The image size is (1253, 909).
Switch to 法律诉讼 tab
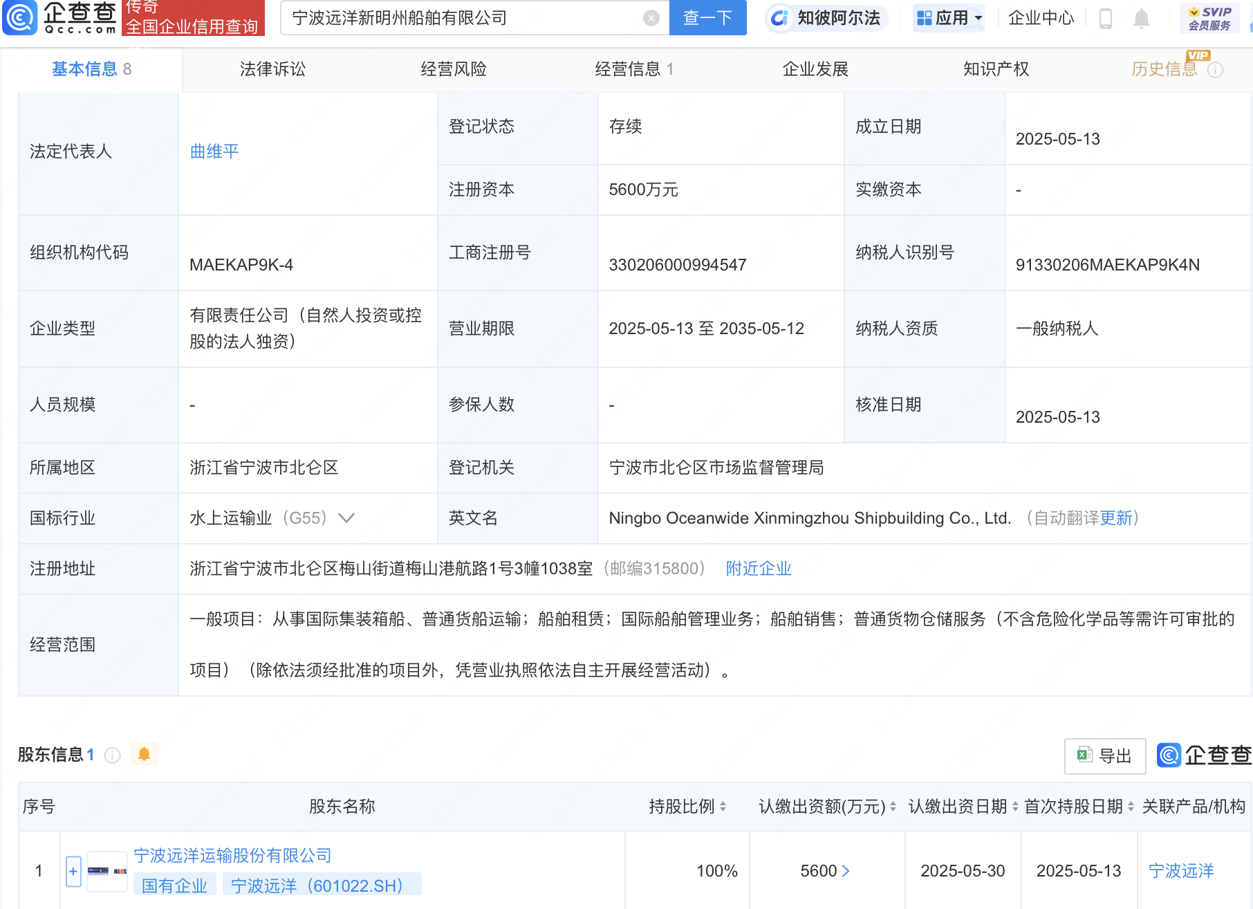[272, 69]
